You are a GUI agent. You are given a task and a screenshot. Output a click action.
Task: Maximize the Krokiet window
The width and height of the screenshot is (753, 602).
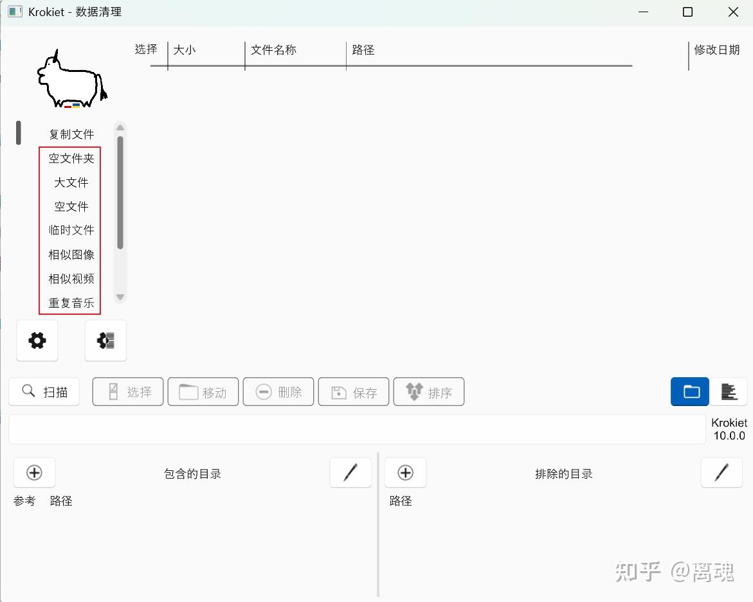pyautogui.click(x=687, y=12)
